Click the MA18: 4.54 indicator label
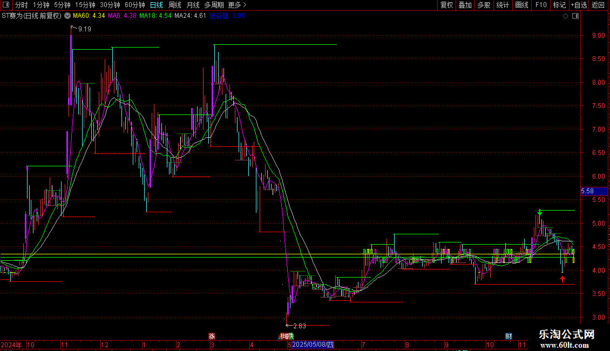This screenshot has width=610, height=351. tap(155, 16)
